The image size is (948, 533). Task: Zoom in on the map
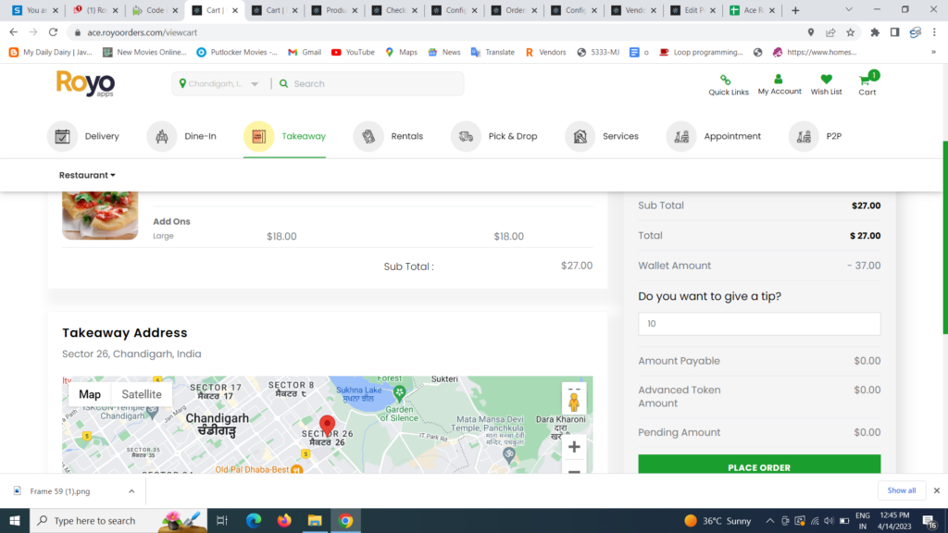574,447
